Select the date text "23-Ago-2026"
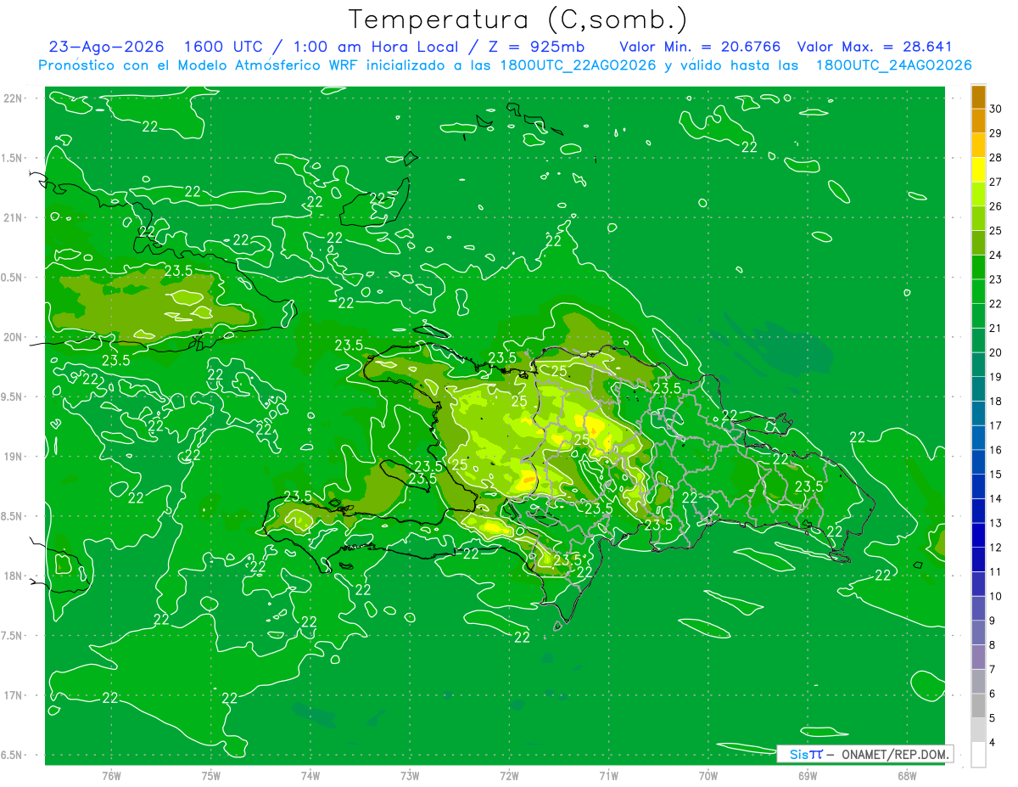 106,47
